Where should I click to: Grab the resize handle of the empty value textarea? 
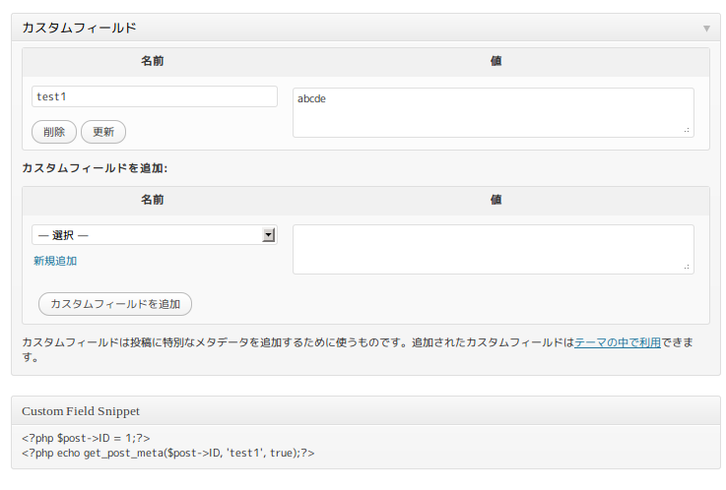pos(687,267)
